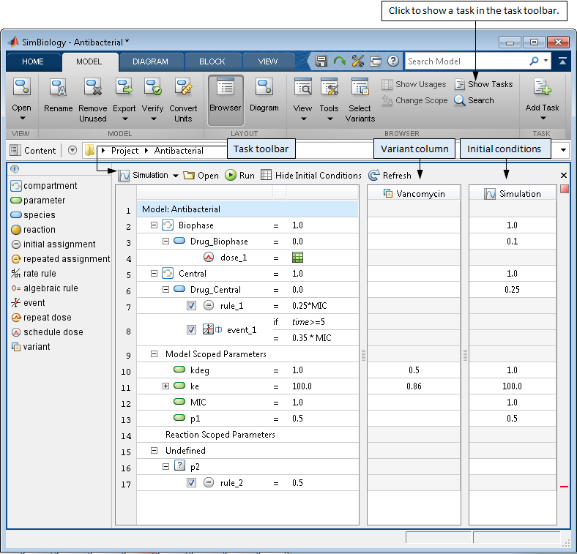
Task: Switch to the DIAGRAM tab
Action: (151, 61)
